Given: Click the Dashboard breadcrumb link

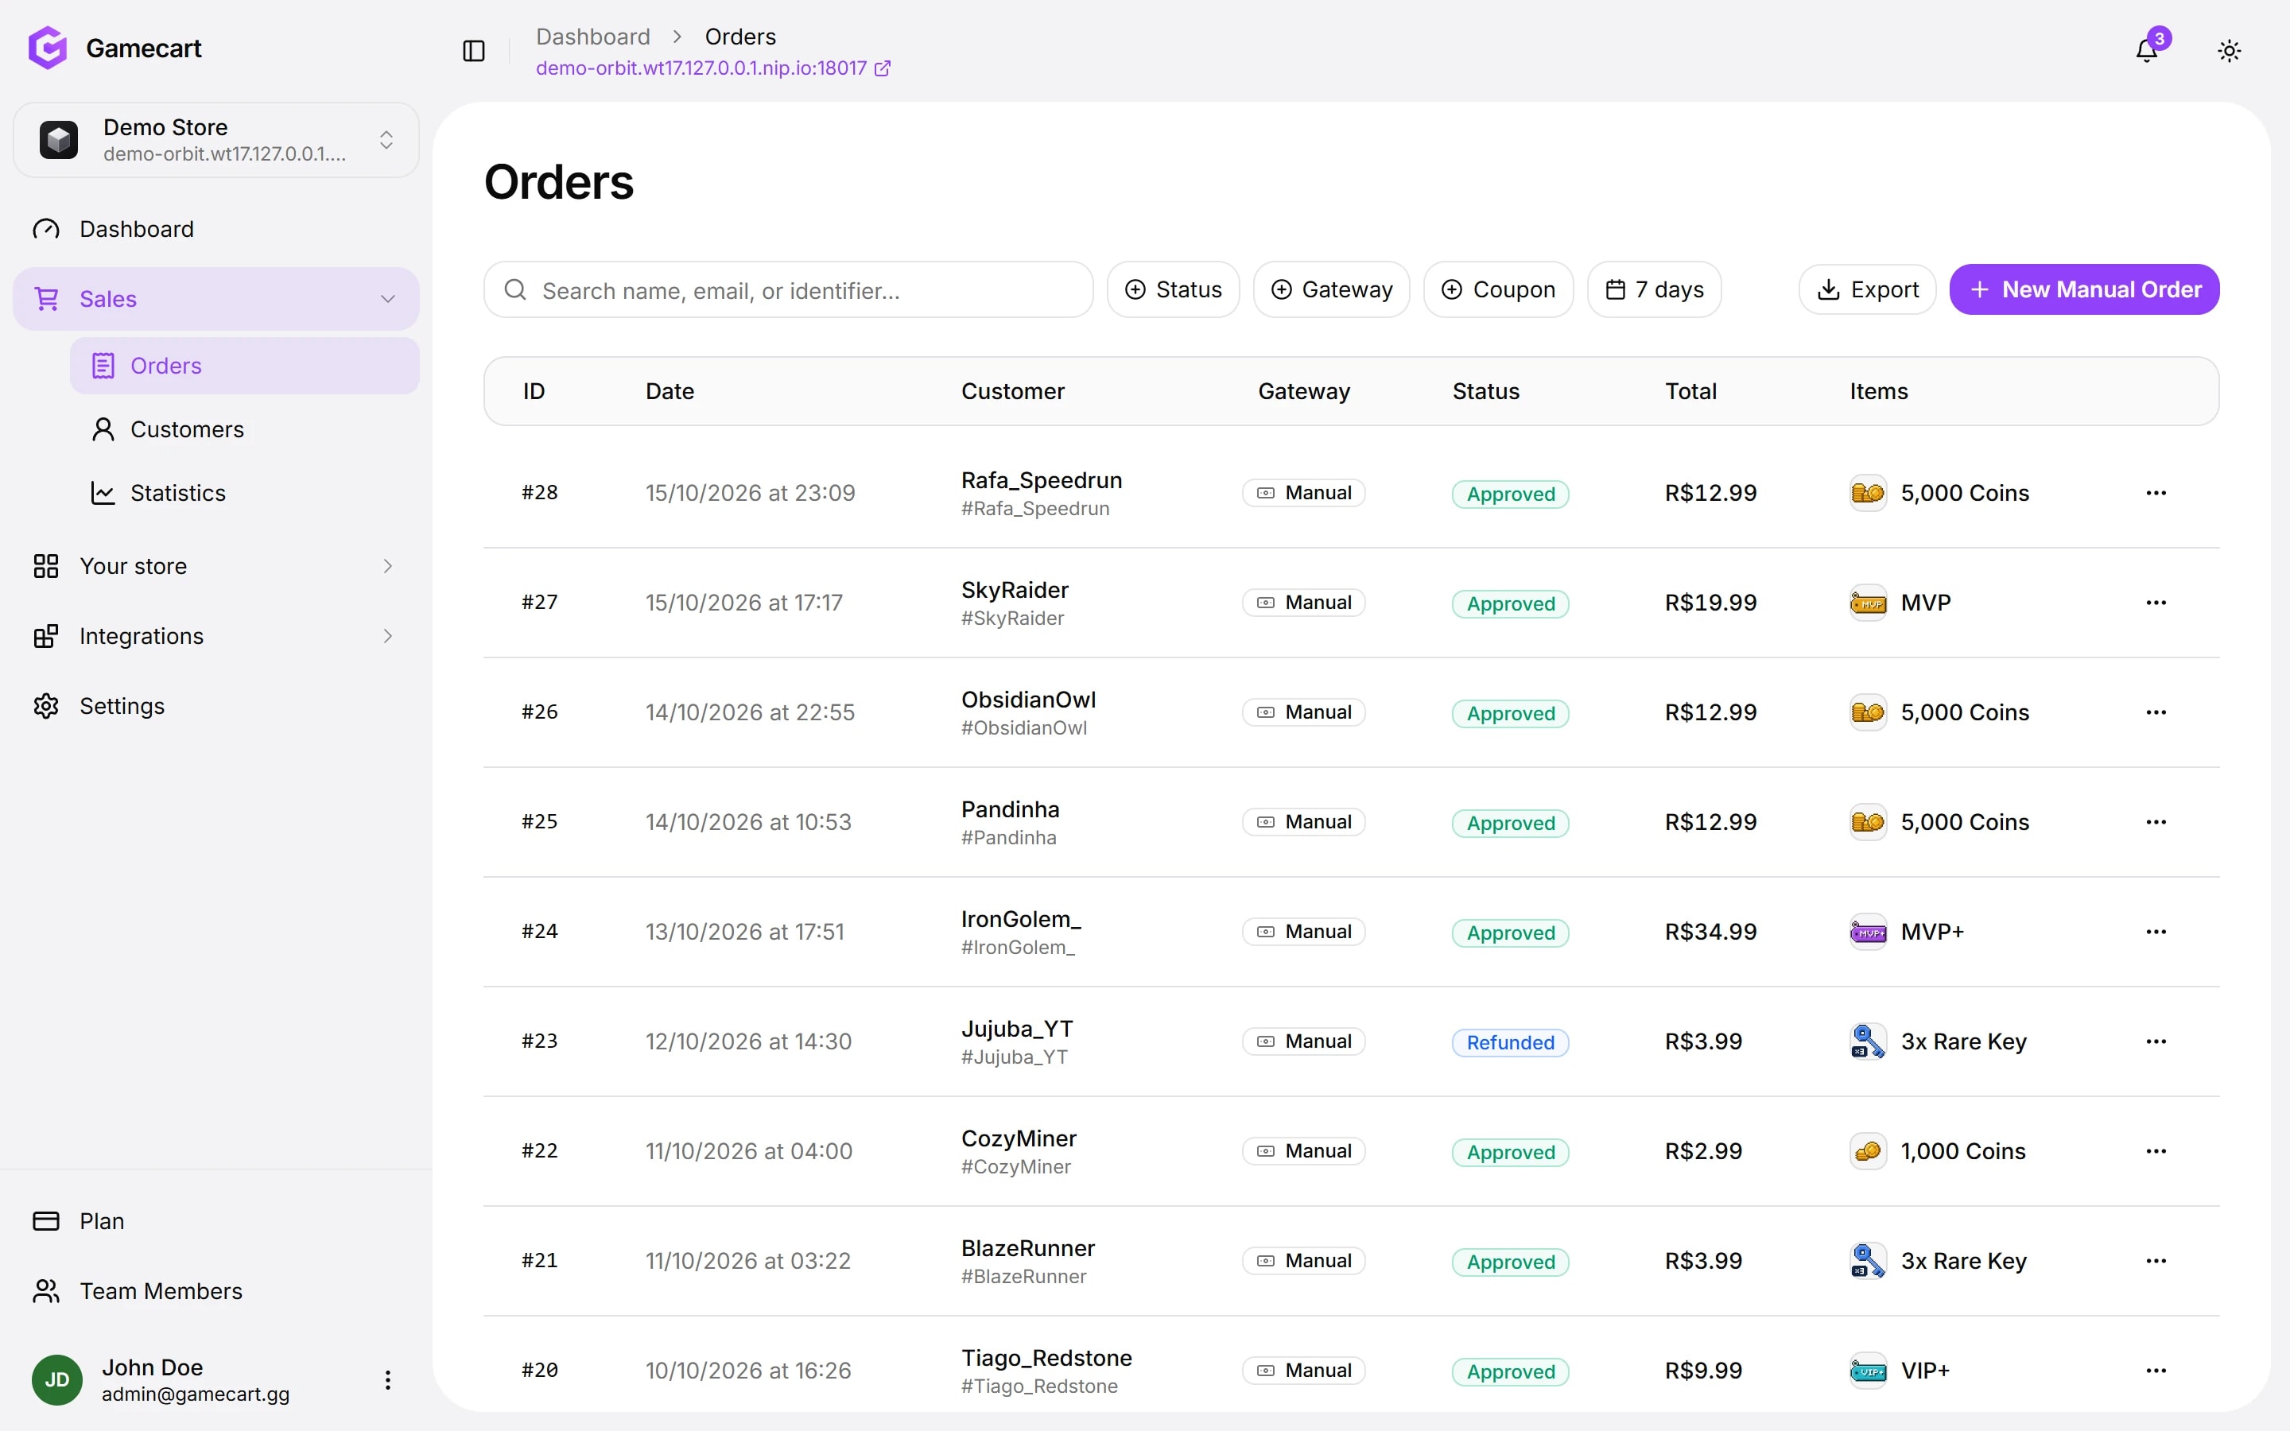Looking at the screenshot, I should tap(592, 37).
